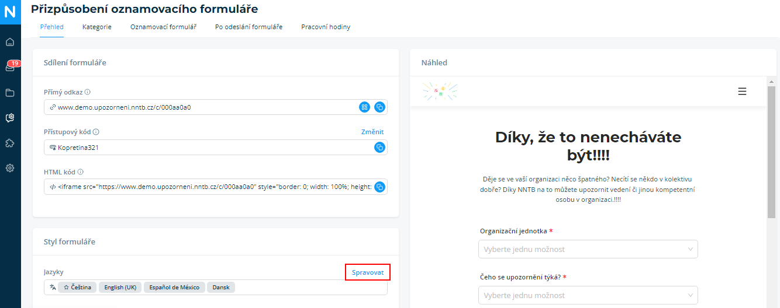
Task: Open the Pracovní hodiny tab
Action: point(326,27)
